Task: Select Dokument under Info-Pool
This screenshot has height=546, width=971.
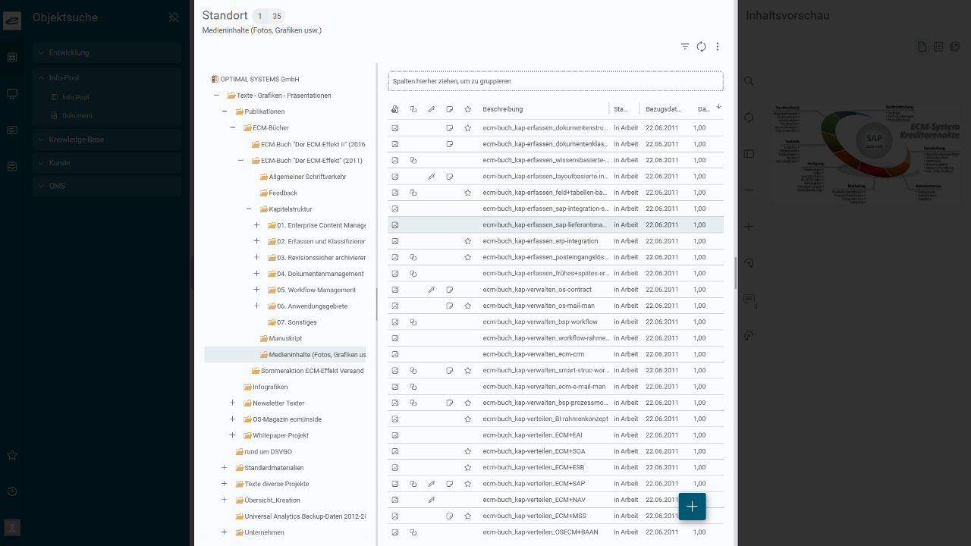Action: click(x=77, y=116)
